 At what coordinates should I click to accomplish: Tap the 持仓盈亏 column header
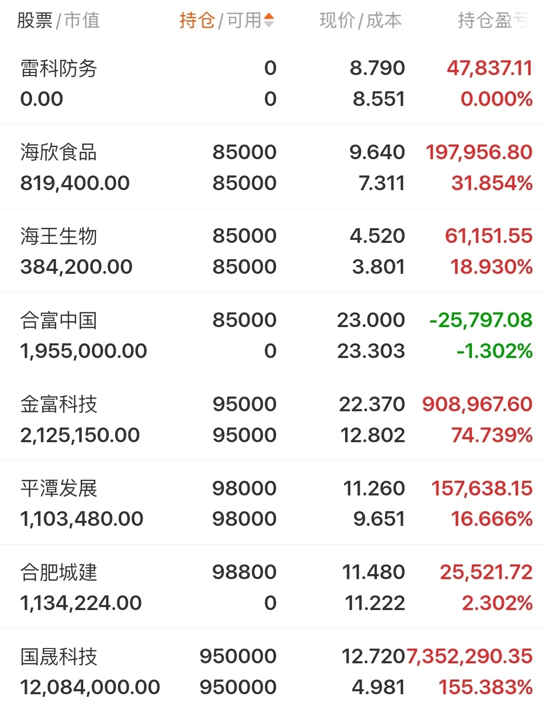[x=493, y=20]
